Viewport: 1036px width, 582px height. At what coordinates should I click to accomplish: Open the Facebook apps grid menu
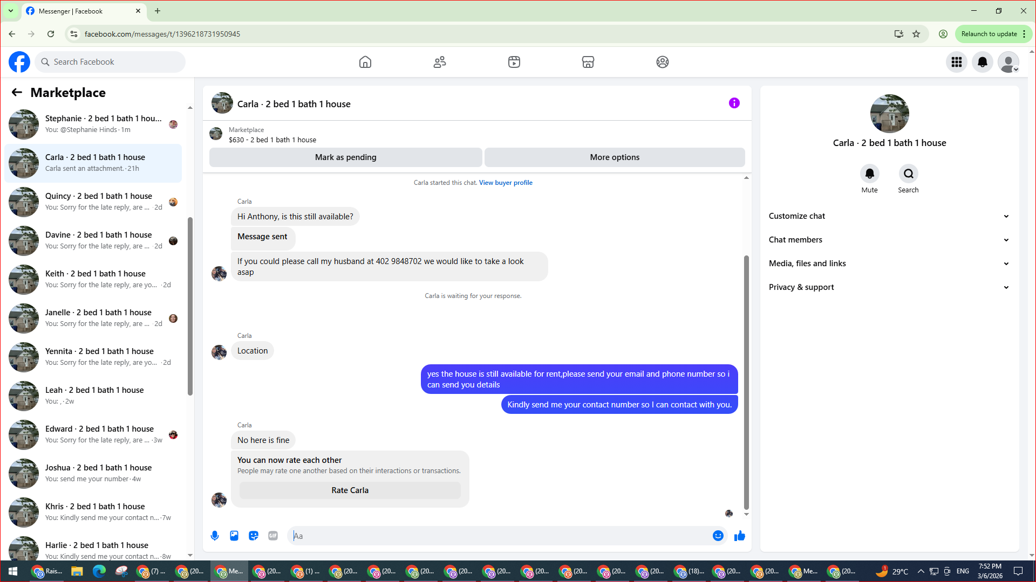(x=956, y=62)
